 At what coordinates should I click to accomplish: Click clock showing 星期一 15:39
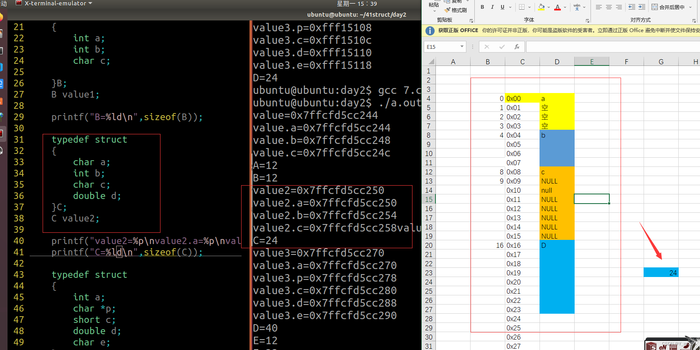pyautogui.click(x=357, y=3)
